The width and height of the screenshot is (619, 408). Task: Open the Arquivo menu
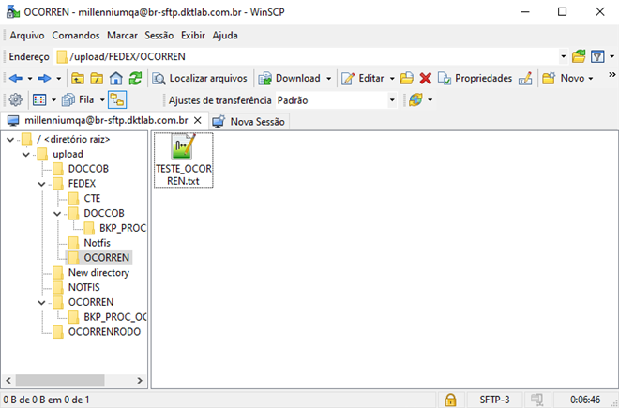pos(27,35)
